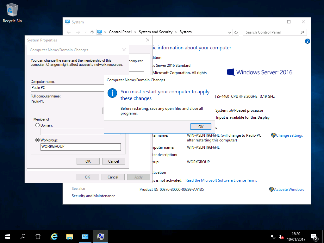Open the muted volume tray icon

click(x=281, y=237)
